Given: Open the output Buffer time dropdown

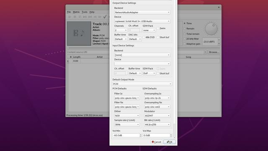Looking at the screenshot, I should pos(121,39).
